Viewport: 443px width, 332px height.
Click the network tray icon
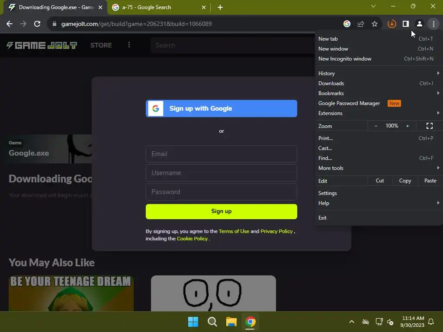[x=379, y=322]
